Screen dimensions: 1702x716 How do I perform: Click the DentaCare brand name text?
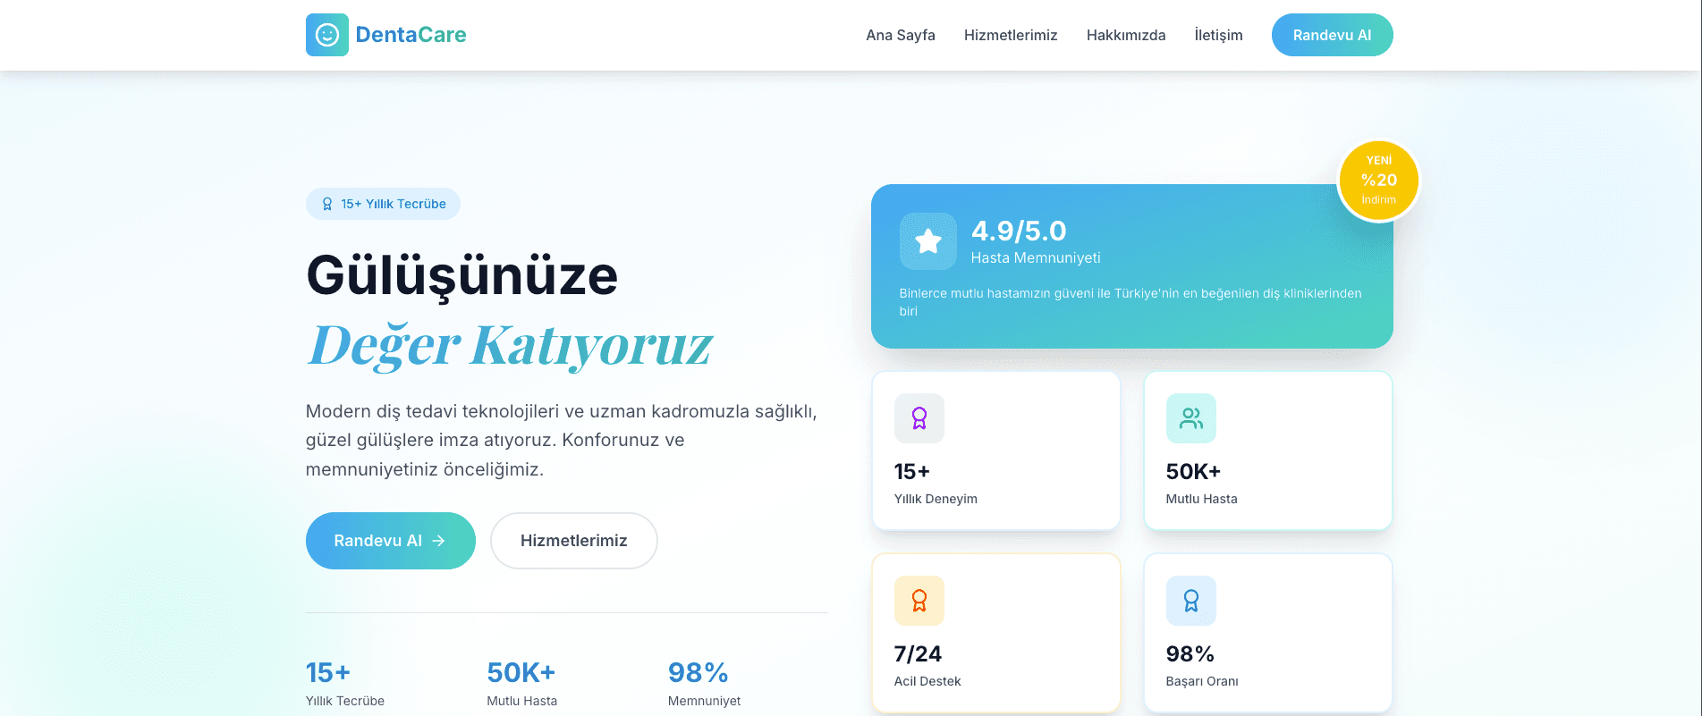point(411,35)
